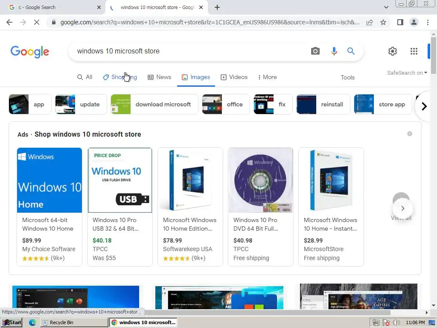The height and width of the screenshot is (328, 437).
Task: Click the blue magnifier search button
Action: click(351, 51)
